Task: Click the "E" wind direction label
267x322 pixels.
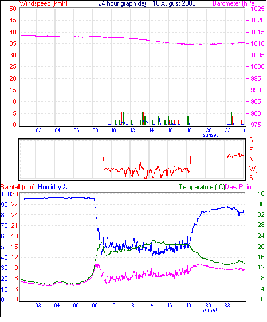Action: [251, 150]
